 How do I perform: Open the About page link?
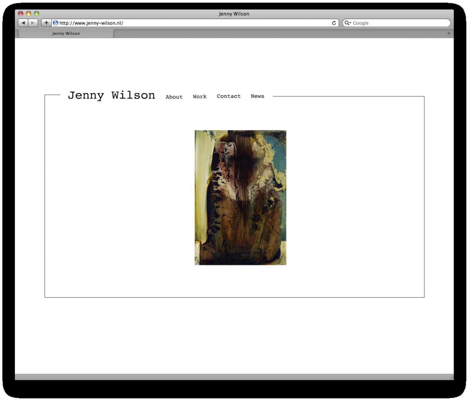[174, 97]
